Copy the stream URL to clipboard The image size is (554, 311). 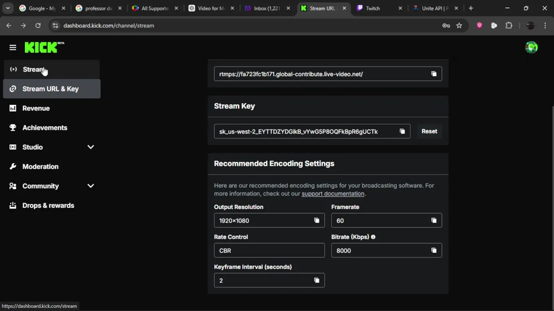coord(434,74)
